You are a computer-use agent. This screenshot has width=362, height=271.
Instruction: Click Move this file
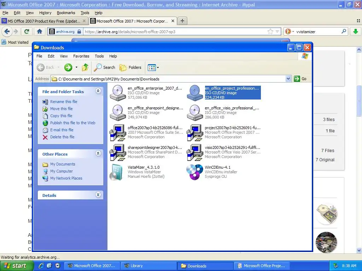click(62, 109)
